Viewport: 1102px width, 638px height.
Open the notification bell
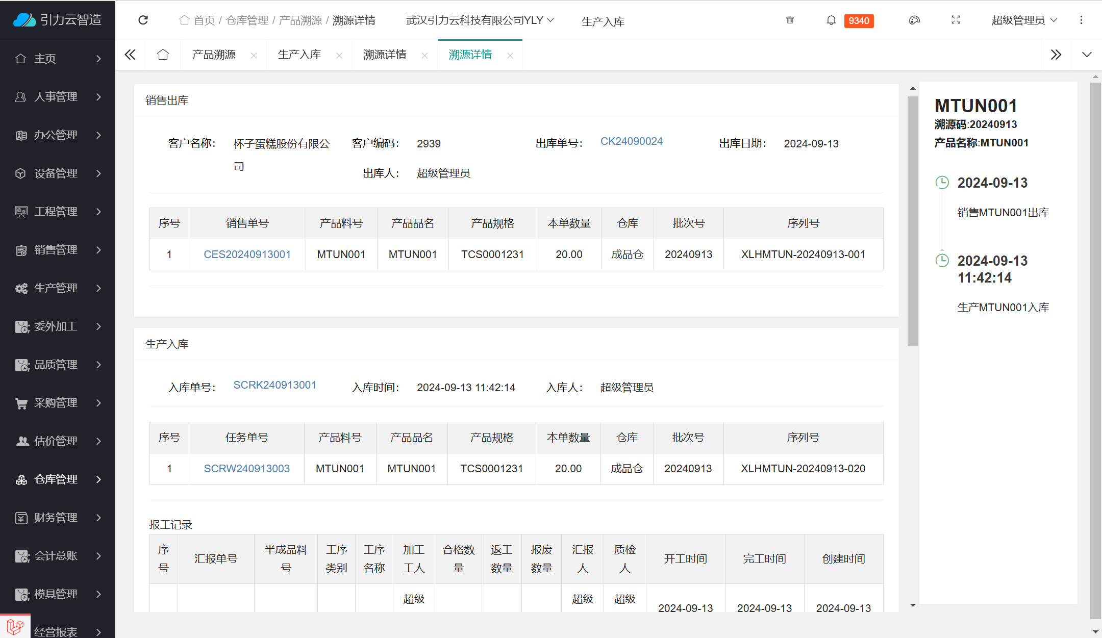831,20
